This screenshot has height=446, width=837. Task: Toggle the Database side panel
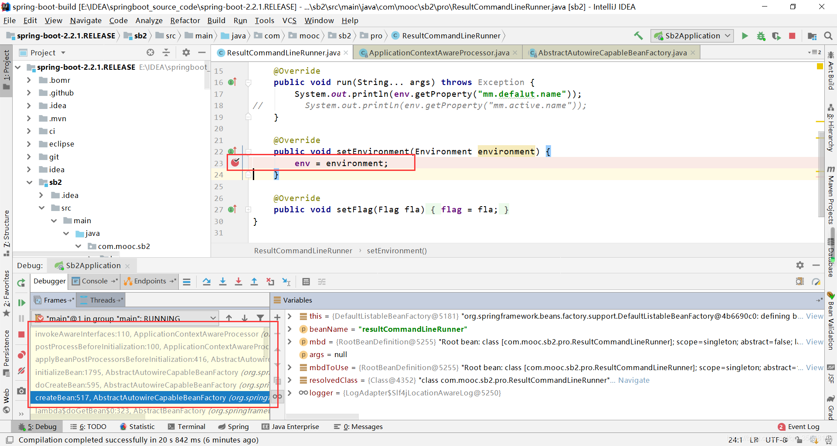point(831,258)
